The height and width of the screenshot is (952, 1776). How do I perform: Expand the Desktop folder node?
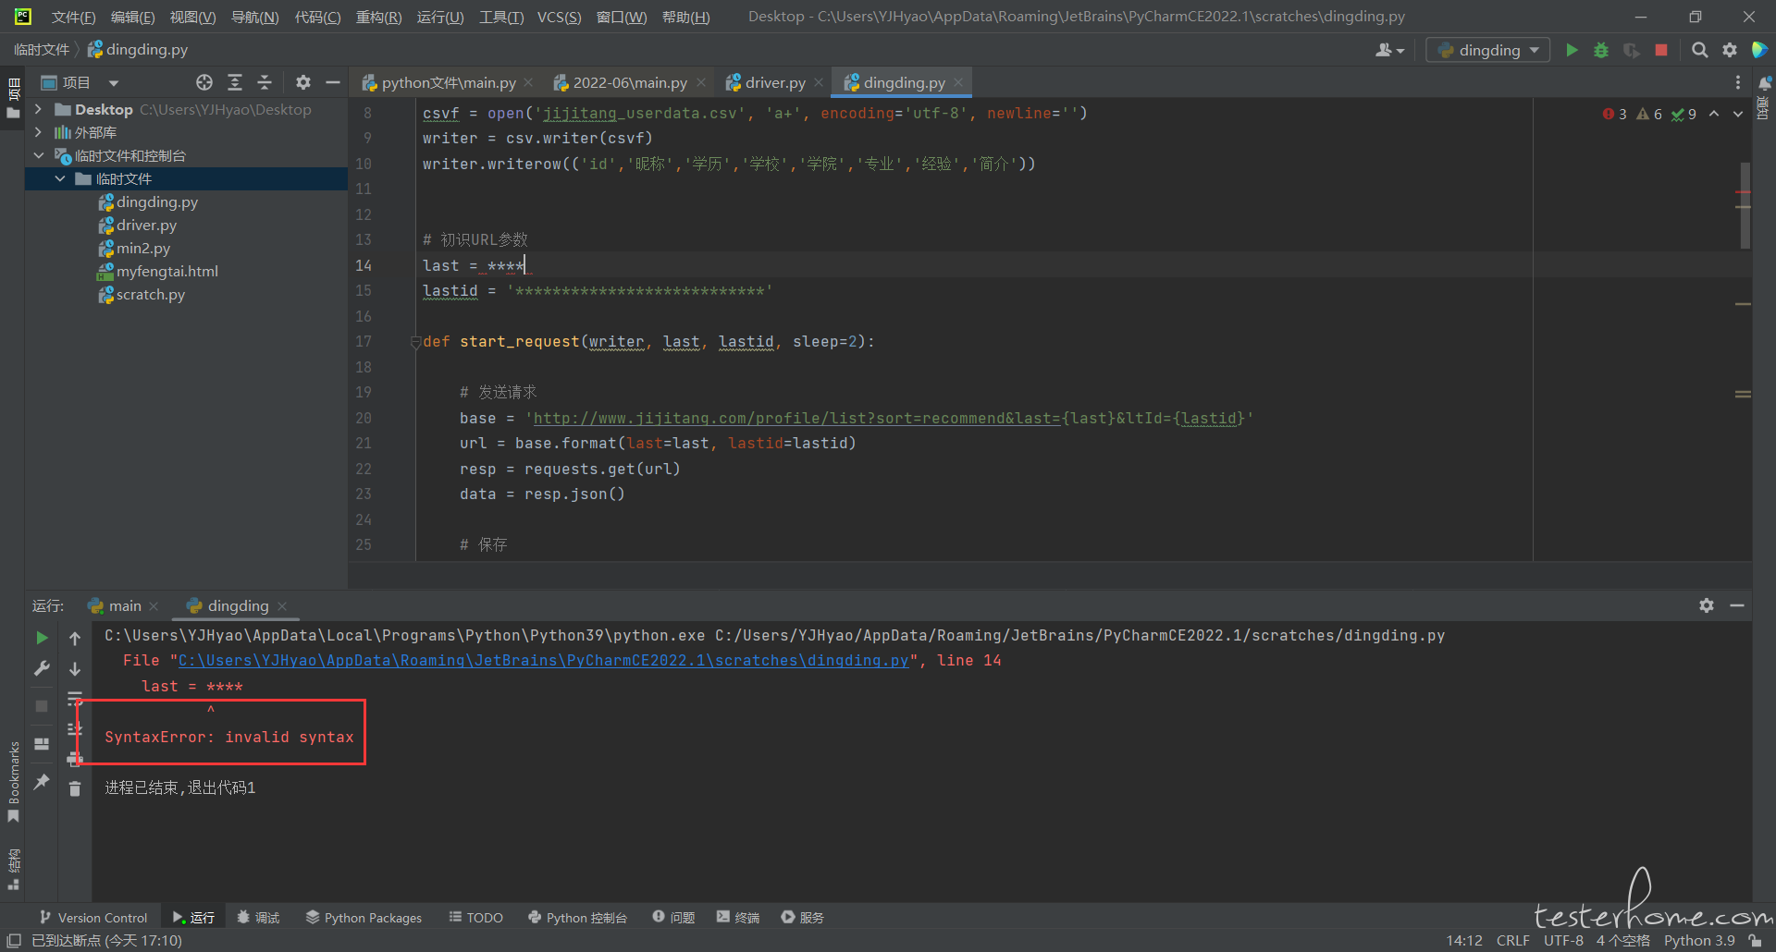[38, 109]
